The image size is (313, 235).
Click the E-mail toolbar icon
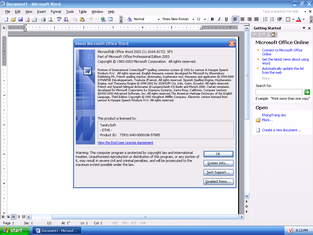pyautogui.click(x=35, y=19)
